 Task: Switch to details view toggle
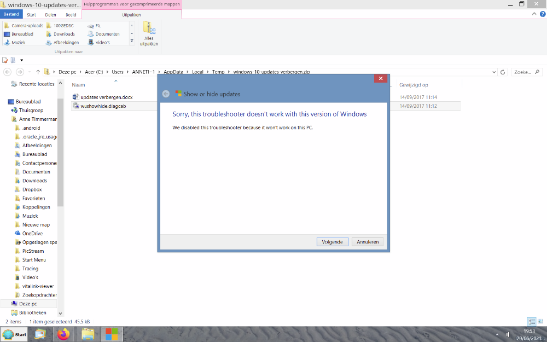(x=532, y=322)
